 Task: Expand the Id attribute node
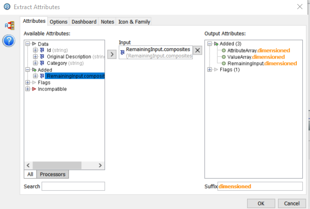point(35,50)
